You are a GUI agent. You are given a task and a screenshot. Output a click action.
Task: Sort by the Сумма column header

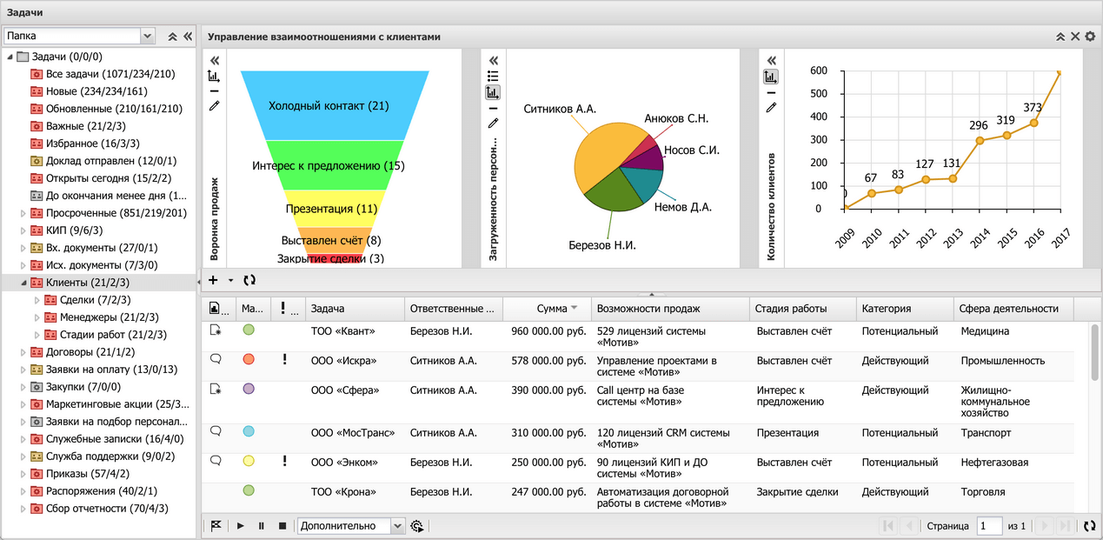551,309
